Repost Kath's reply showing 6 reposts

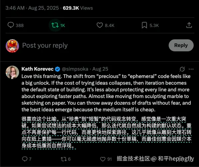point(63,159)
